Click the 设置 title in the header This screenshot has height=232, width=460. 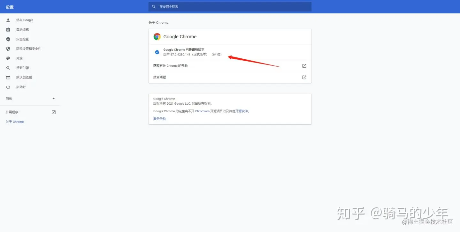(x=10, y=7)
